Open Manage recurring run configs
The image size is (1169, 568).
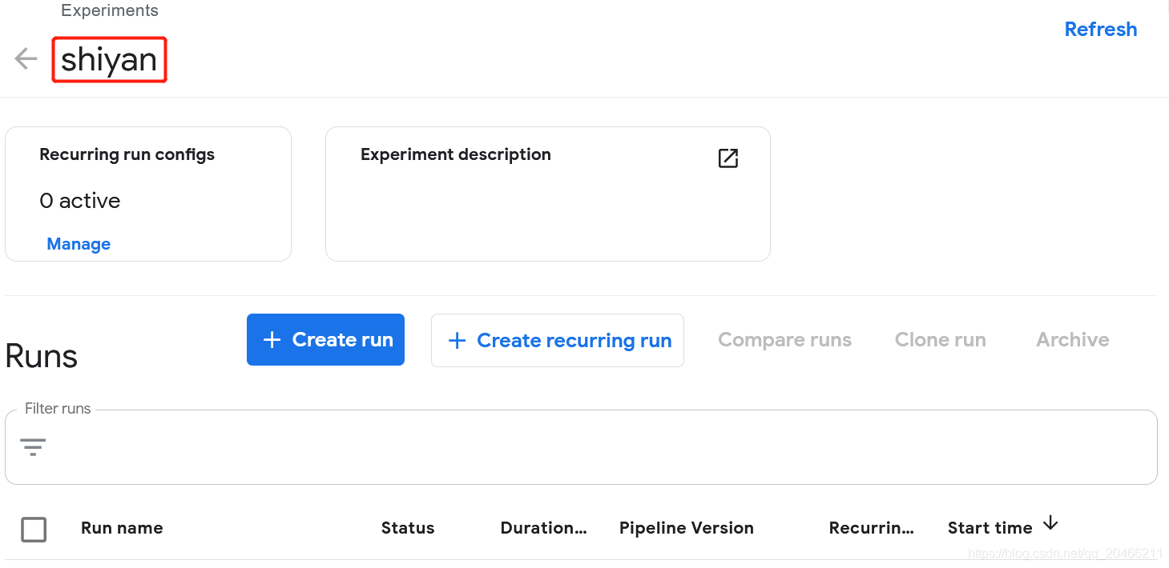coord(79,244)
